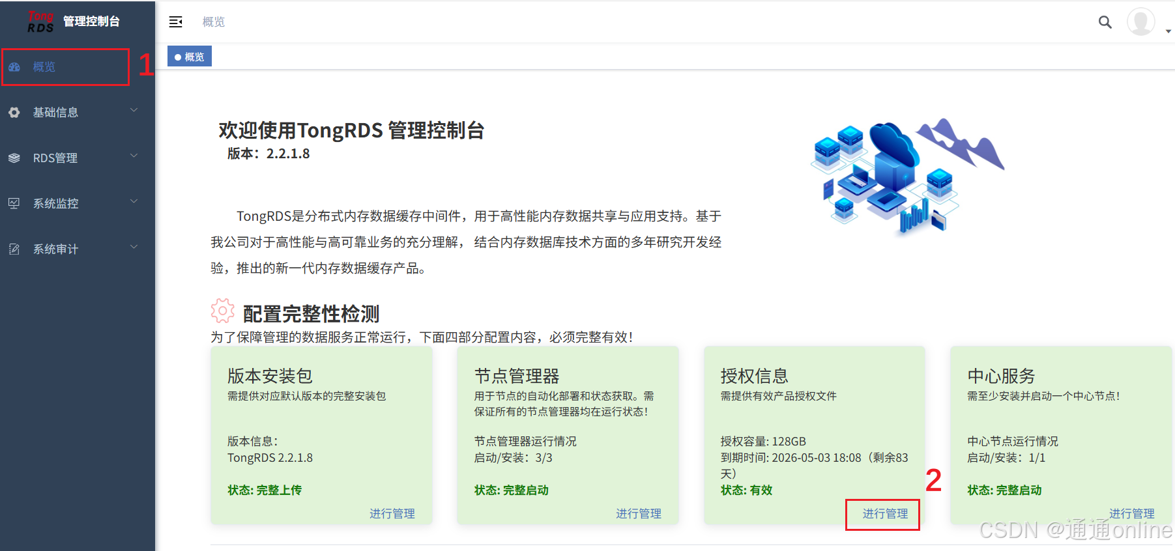Expand the 系统监控 chevron

pyautogui.click(x=134, y=201)
